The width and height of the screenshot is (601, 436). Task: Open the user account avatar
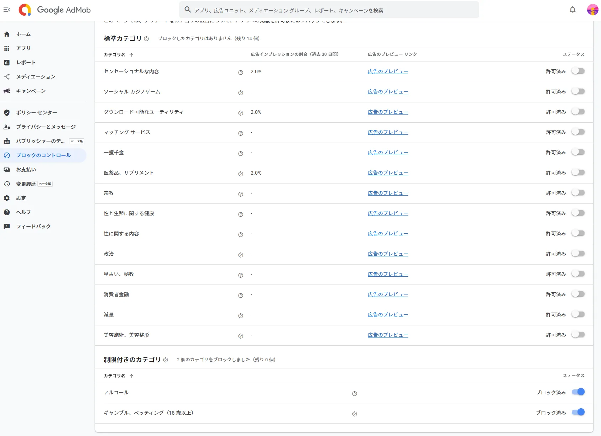592,10
